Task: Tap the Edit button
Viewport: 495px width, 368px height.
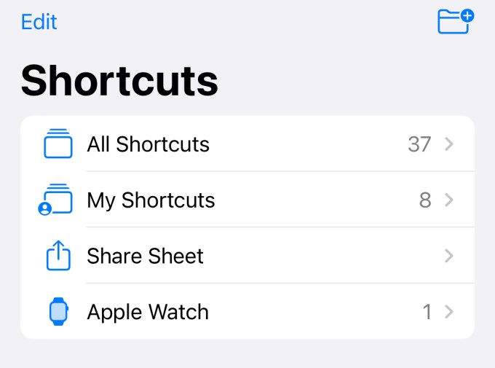Action: 39,22
